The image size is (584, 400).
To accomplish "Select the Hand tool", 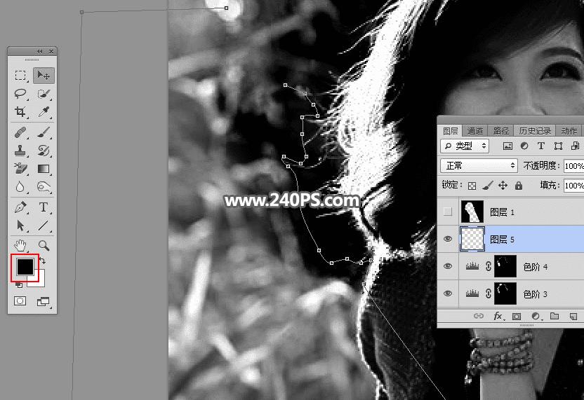I will coord(20,245).
